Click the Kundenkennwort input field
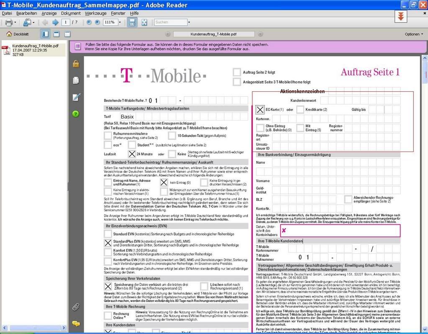The height and width of the screenshot is (334, 428). pos(360,100)
